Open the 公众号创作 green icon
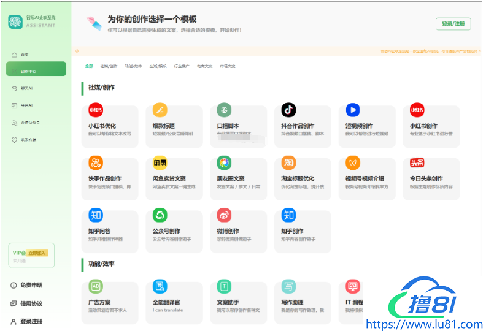This screenshot has width=486, height=331. [x=160, y=215]
